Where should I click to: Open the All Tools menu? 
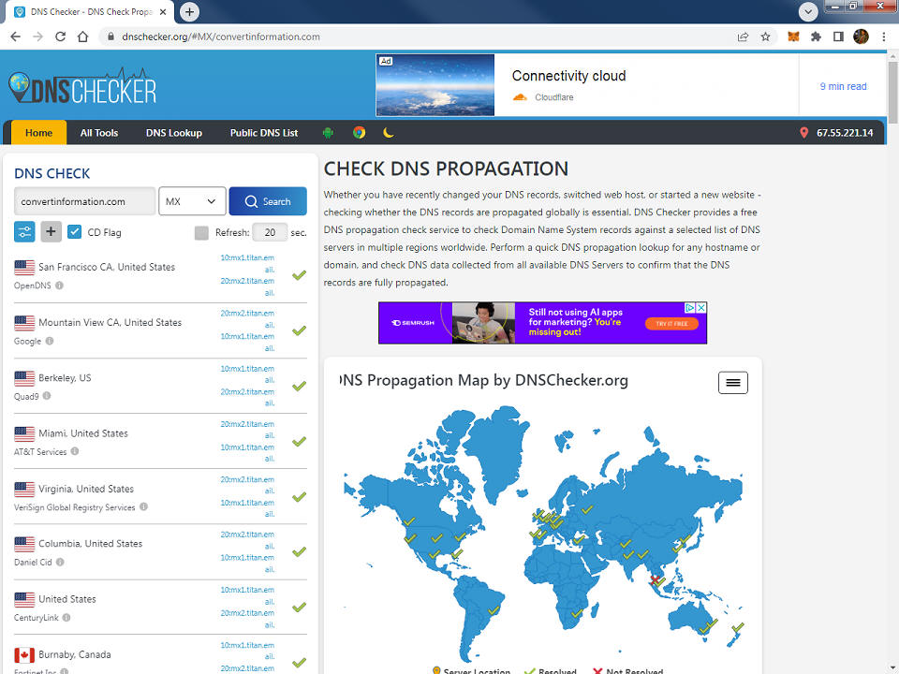pyautogui.click(x=99, y=133)
